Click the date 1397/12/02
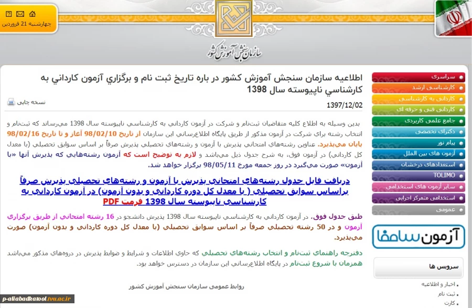This screenshot has width=472, height=308. [345, 105]
